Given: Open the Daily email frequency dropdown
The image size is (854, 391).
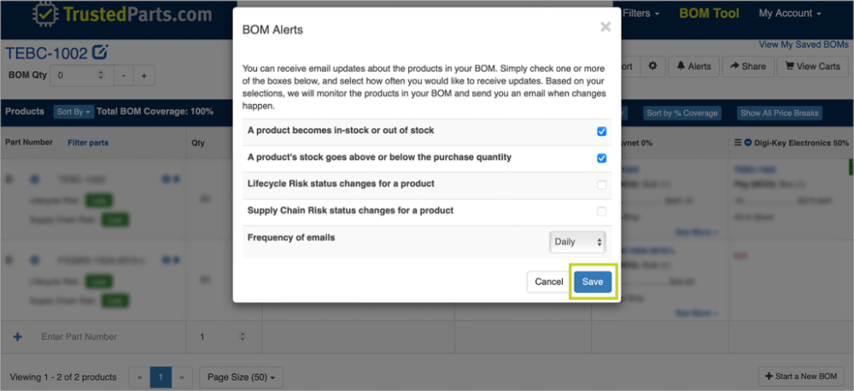Looking at the screenshot, I should tap(577, 242).
